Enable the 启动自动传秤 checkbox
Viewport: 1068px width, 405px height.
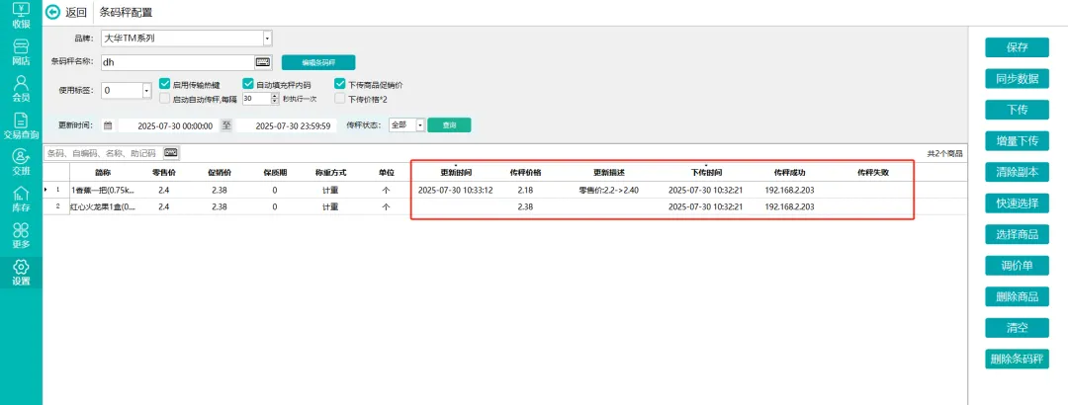point(164,99)
